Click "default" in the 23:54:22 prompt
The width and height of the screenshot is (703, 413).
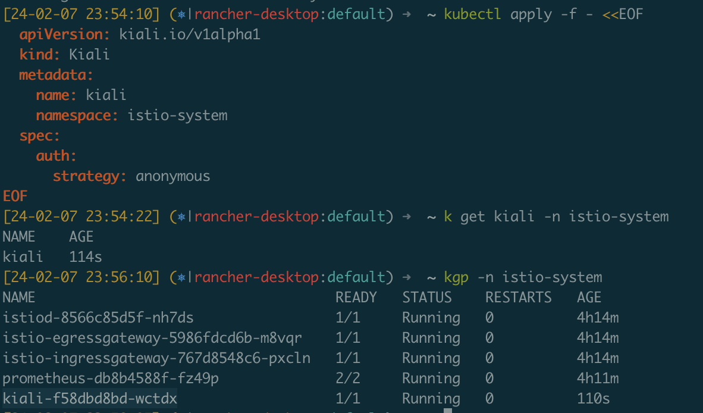(356, 217)
